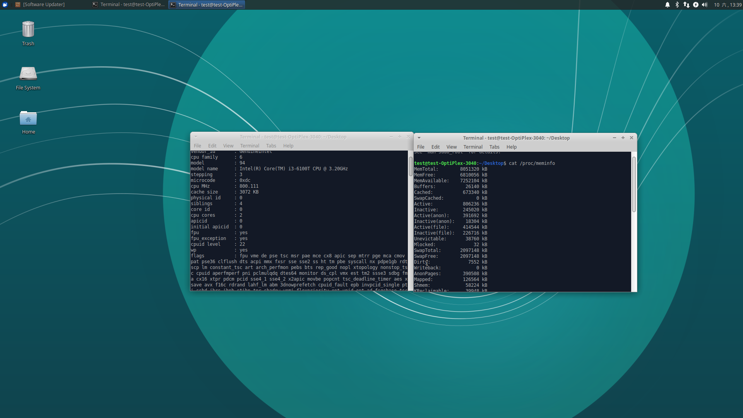Open Tabs menu in the meminfo window
Screen dimensions: 743x418
(x=494, y=147)
